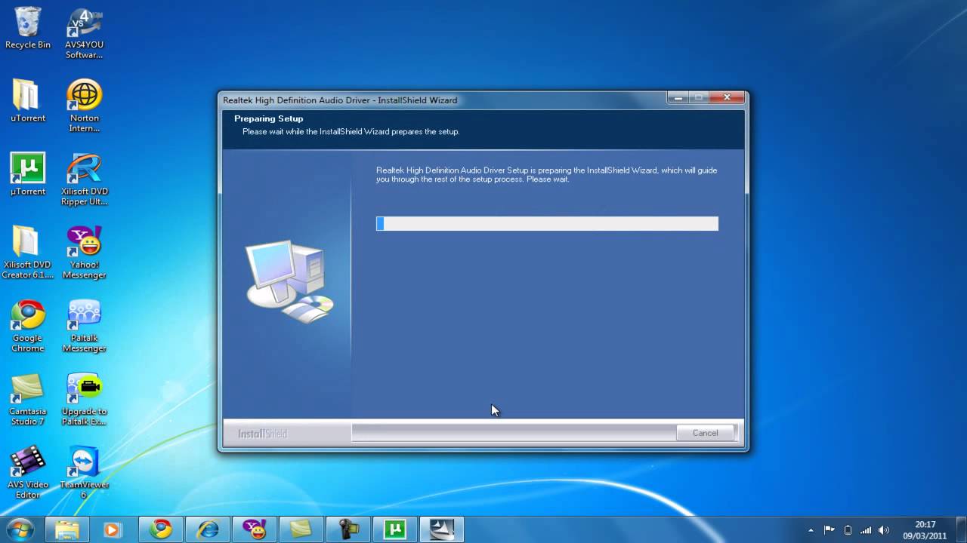Open the uTorrent folder on the desktop
Screen dimensions: 967x543
28,101
